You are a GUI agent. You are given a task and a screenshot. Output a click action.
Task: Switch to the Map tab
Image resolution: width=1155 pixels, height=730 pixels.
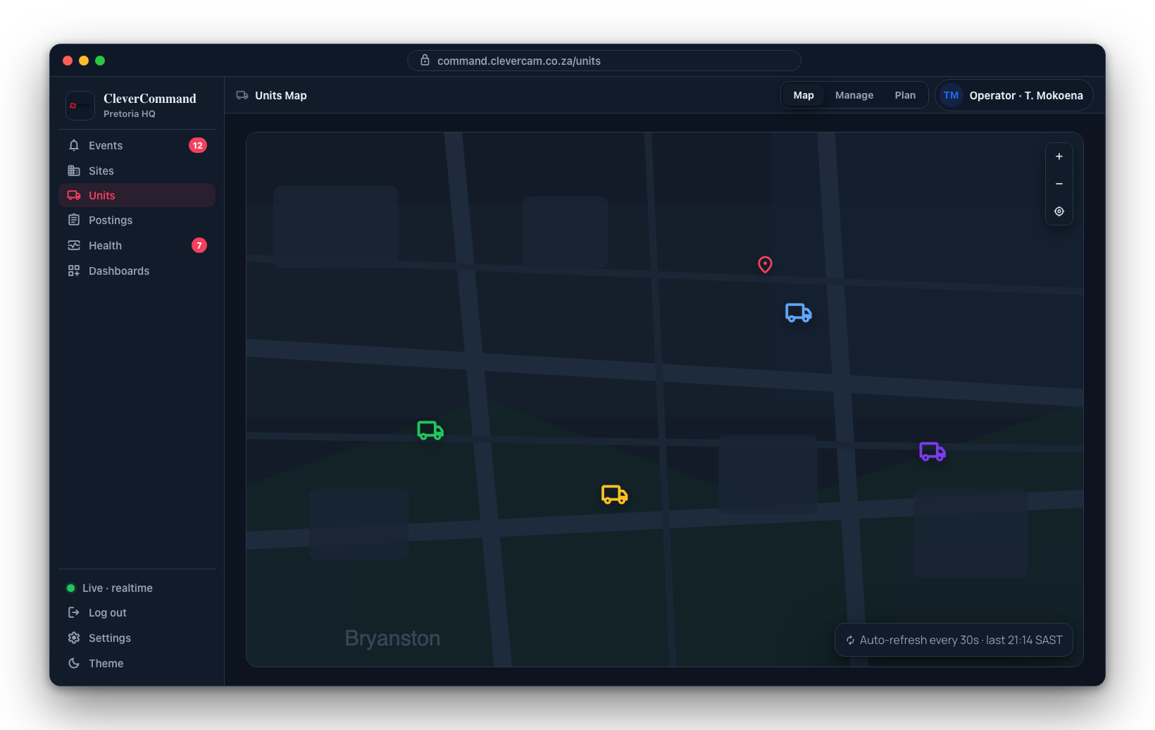click(x=804, y=95)
